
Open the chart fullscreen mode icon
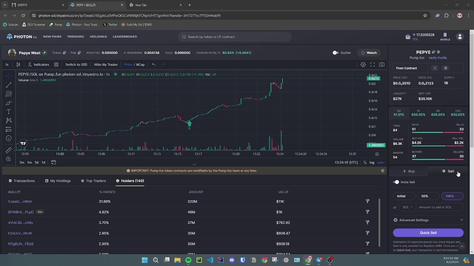click(373, 65)
